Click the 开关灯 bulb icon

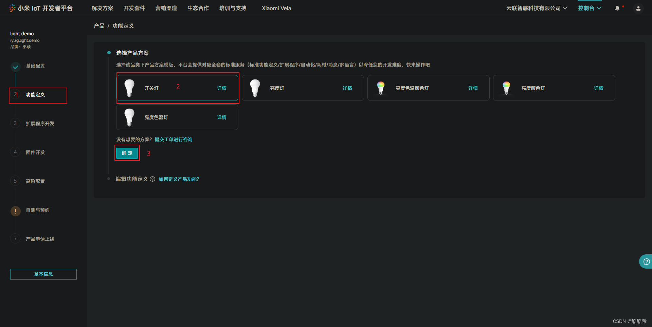point(129,88)
